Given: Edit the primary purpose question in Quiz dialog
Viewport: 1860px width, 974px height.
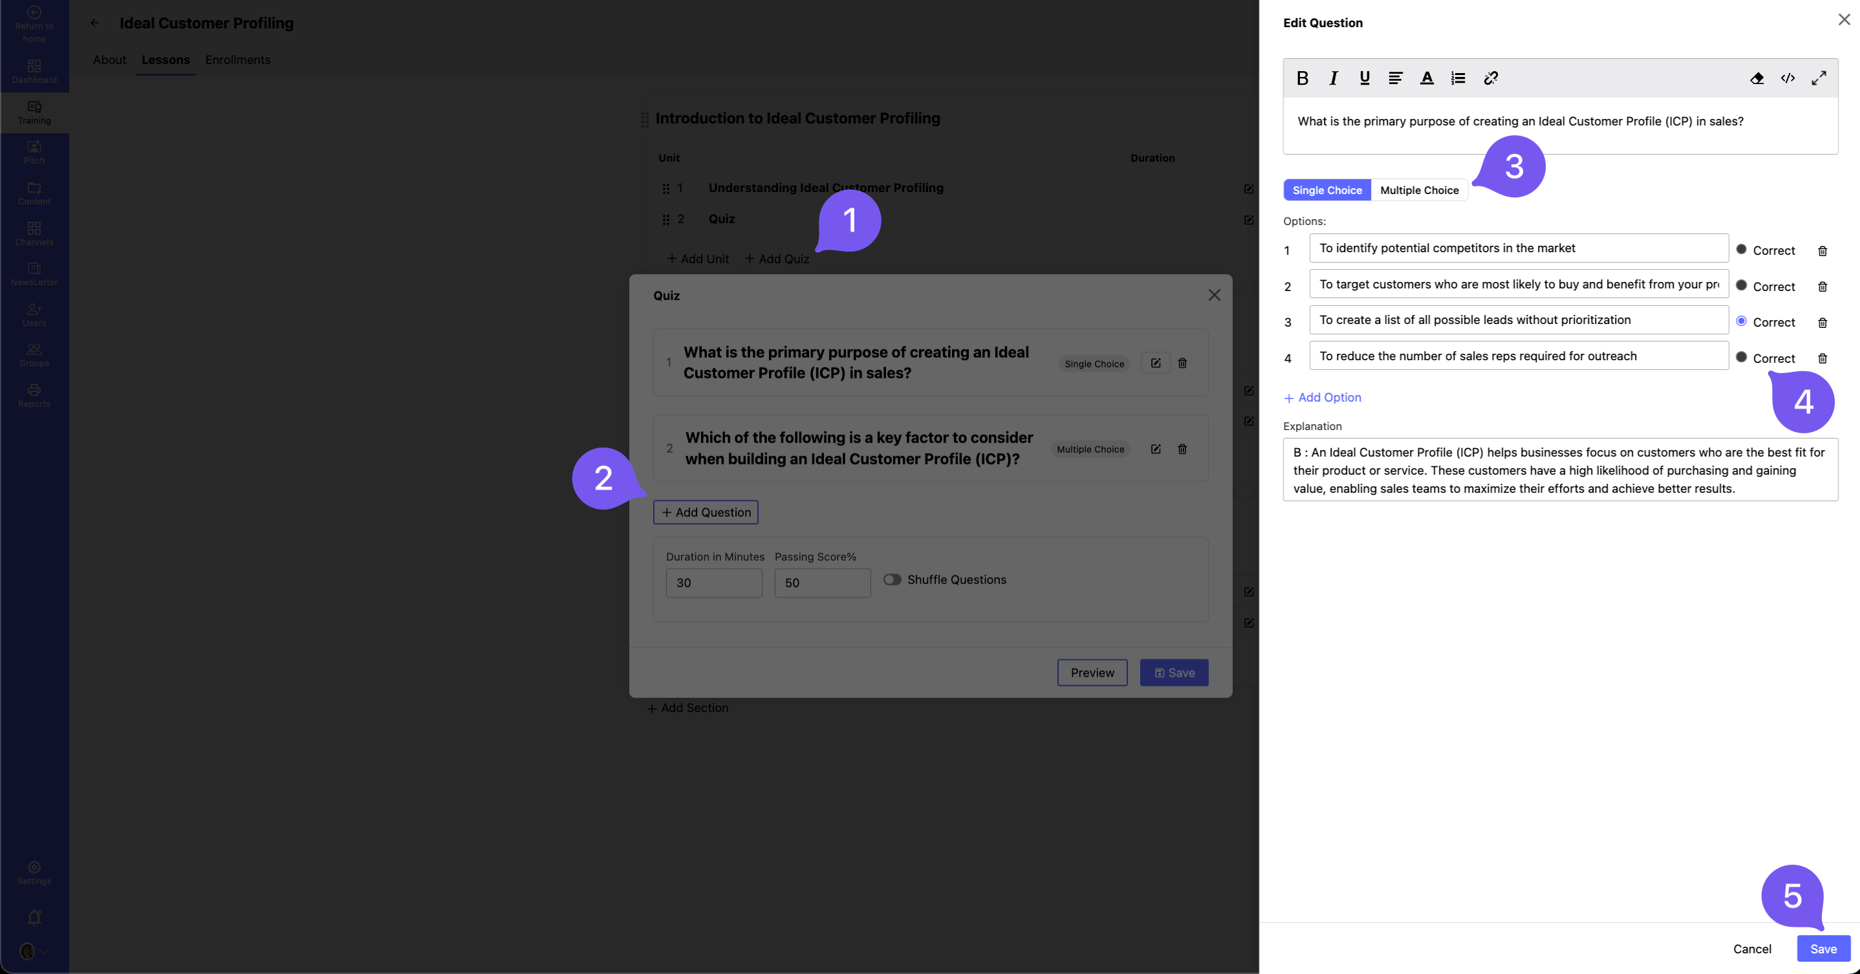Looking at the screenshot, I should 1155,363.
